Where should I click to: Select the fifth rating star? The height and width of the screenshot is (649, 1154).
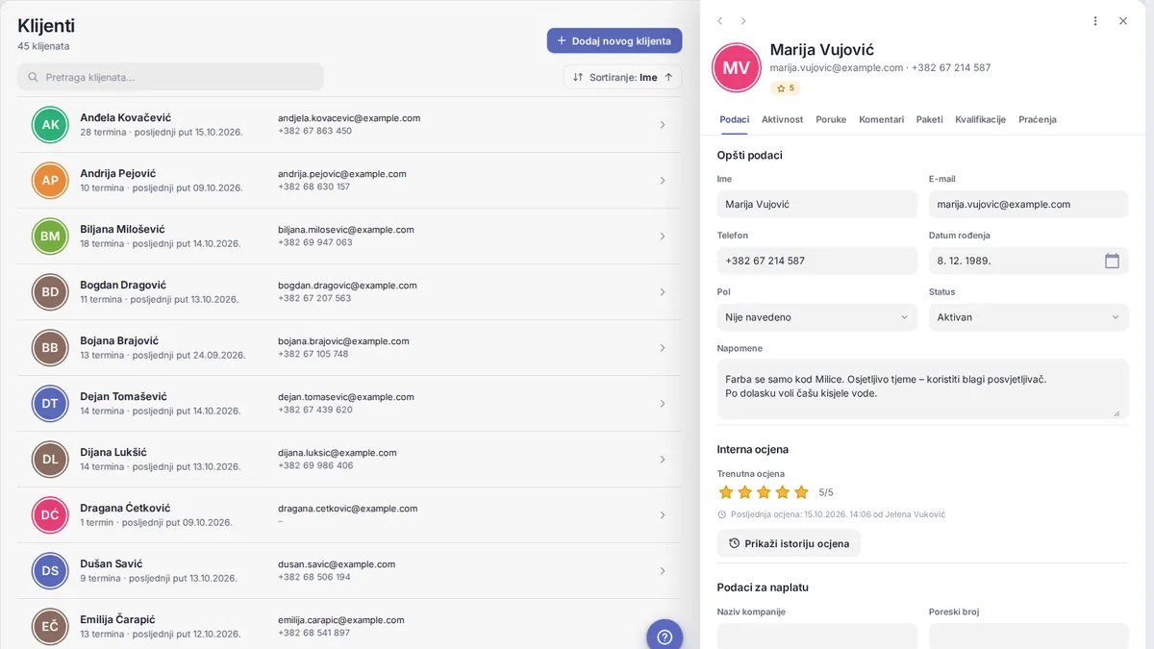(801, 492)
